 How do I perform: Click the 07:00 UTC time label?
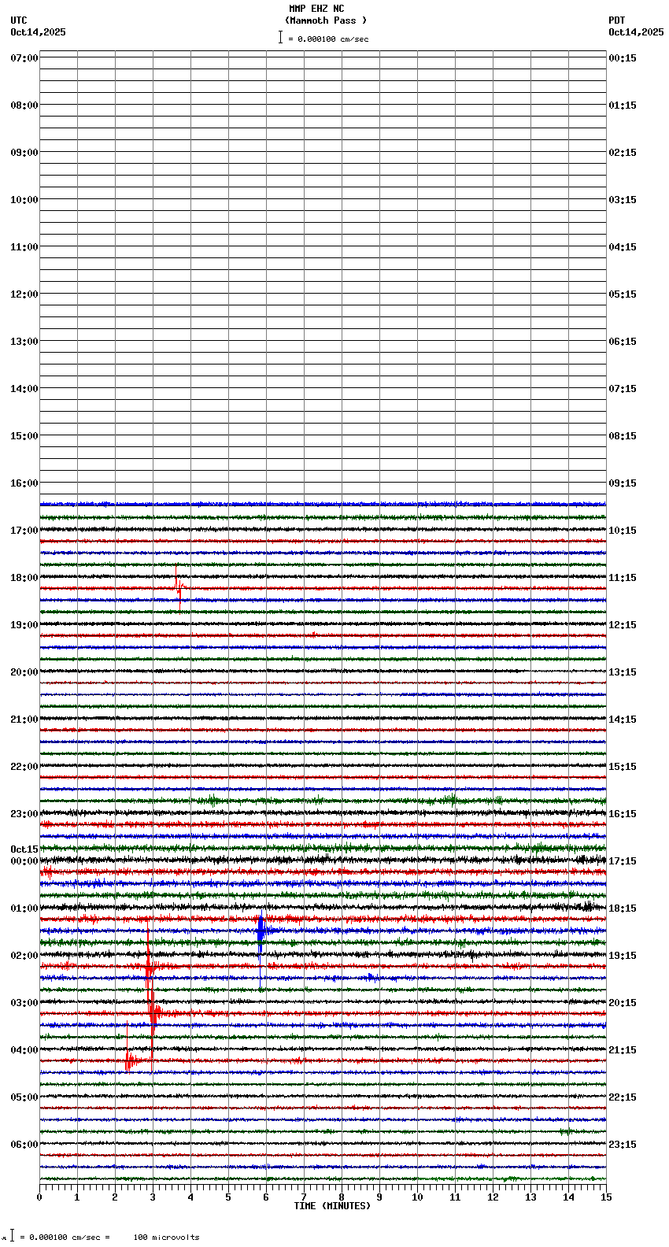[24, 58]
